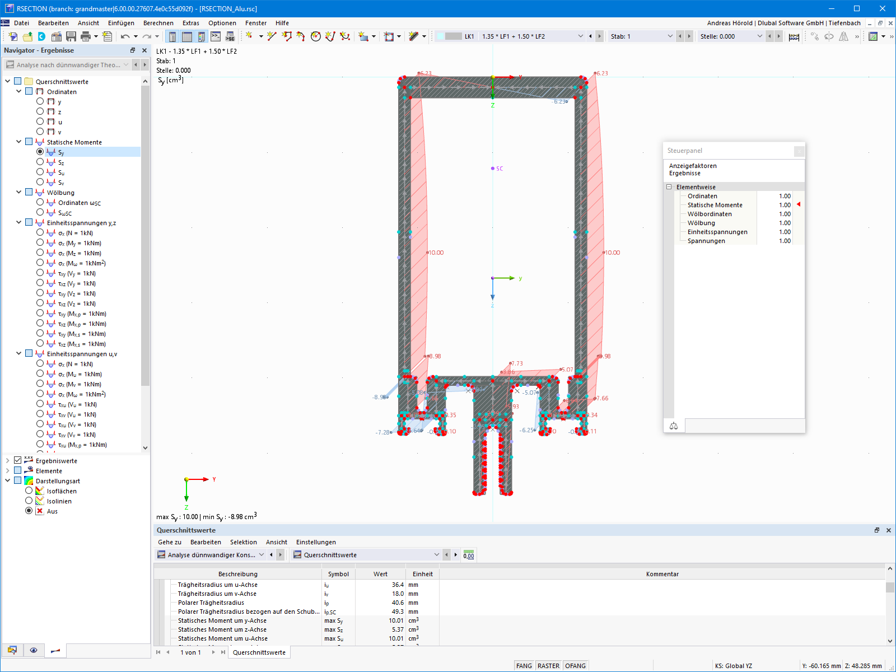The width and height of the screenshot is (896, 672).
Task: Click the navigator data tab icon
Action: (12, 650)
